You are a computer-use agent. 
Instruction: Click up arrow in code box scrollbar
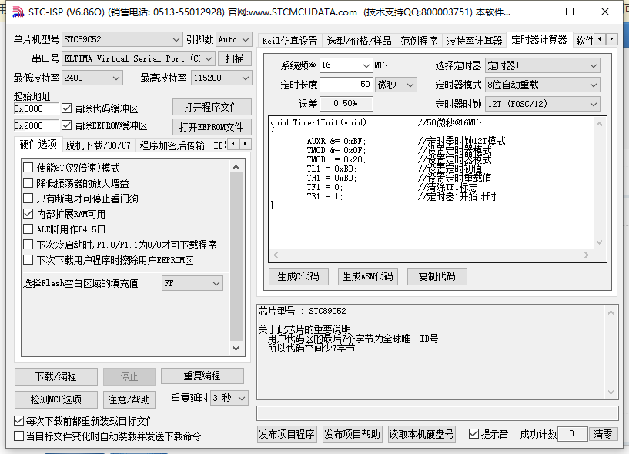tap(599, 125)
